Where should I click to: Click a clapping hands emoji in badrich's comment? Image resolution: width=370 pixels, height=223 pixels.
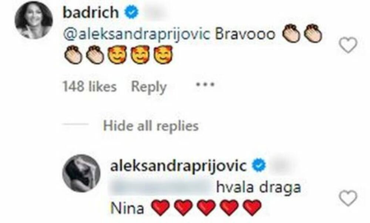click(x=292, y=34)
